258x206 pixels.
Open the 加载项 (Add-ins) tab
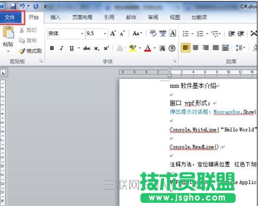click(x=199, y=17)
